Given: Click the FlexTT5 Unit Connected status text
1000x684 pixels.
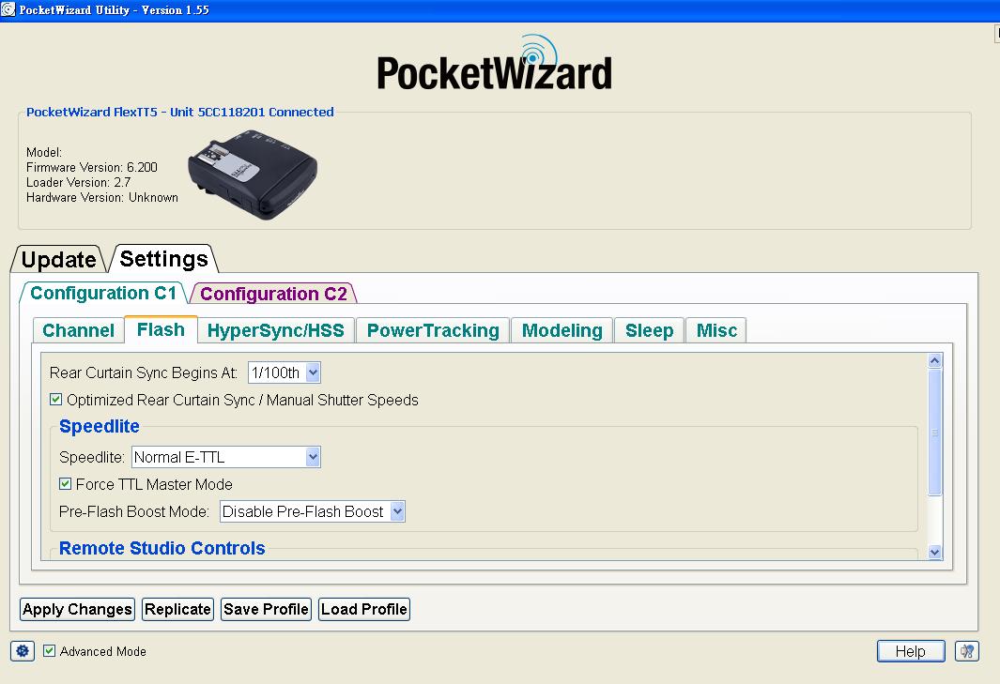Looking at the screenshot, I should (x=180, y=113).
